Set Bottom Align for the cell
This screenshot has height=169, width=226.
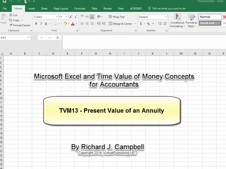coord(92,17)
